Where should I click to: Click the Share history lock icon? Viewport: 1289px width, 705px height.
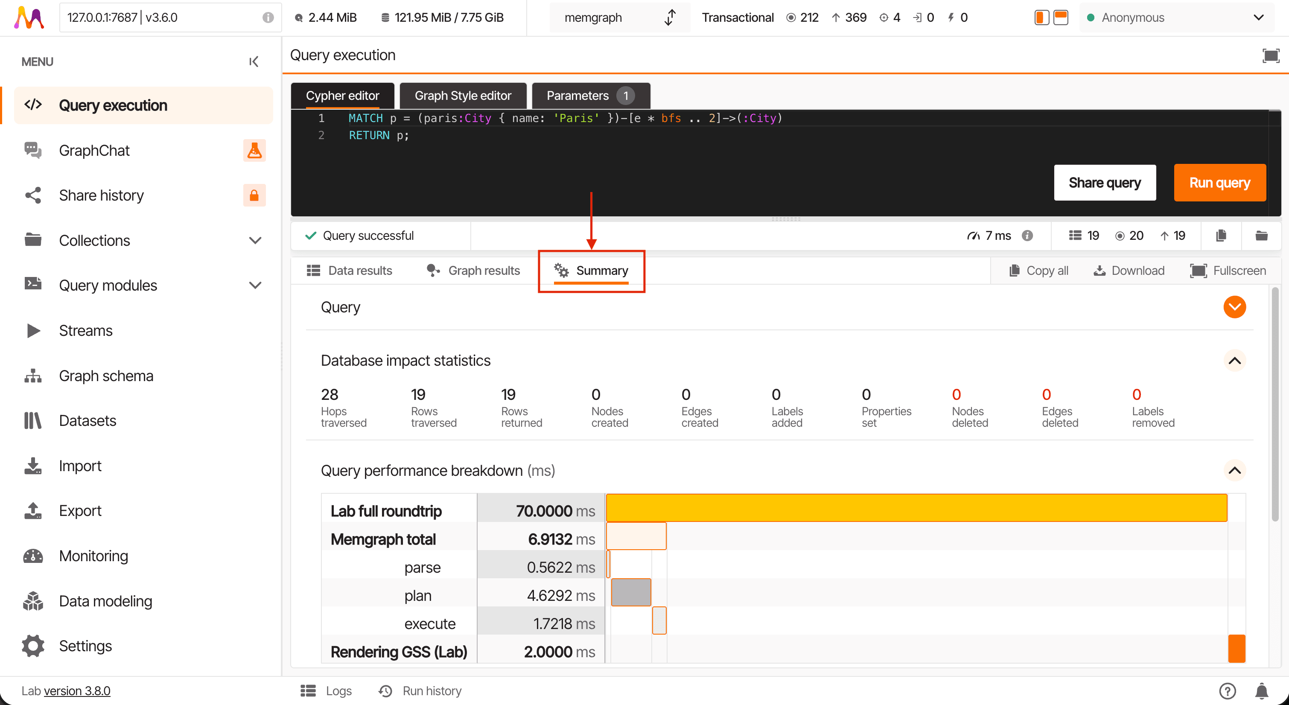[x=254, y=195]
